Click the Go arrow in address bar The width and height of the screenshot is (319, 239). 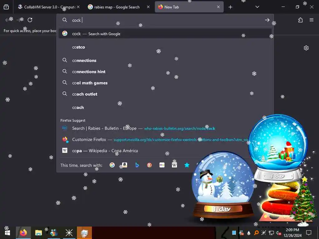(x=267, y=20)
